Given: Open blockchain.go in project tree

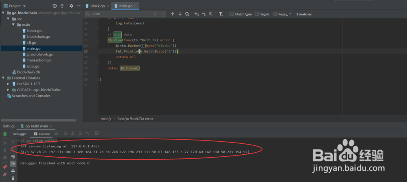Looking at the screenshot, I should [x=39, y=37].
